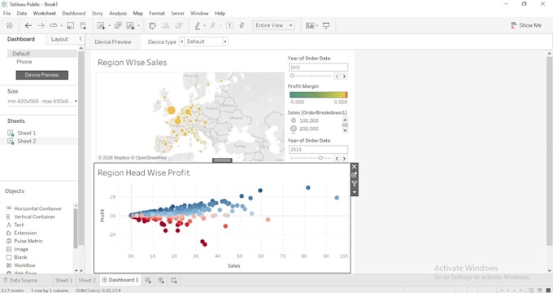Click Go to Sheet icon on chart
Viewport: 553px width, 293px height.
tap(355, 175)
